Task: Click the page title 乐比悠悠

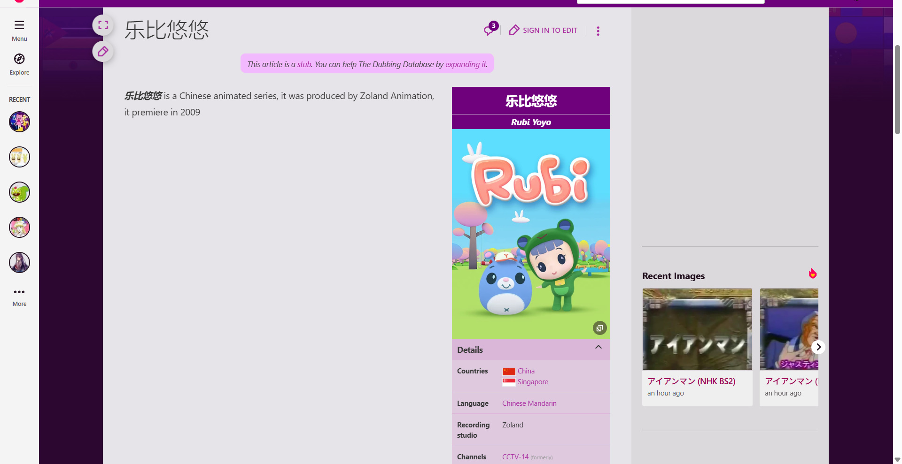Action: coord(167,30)
